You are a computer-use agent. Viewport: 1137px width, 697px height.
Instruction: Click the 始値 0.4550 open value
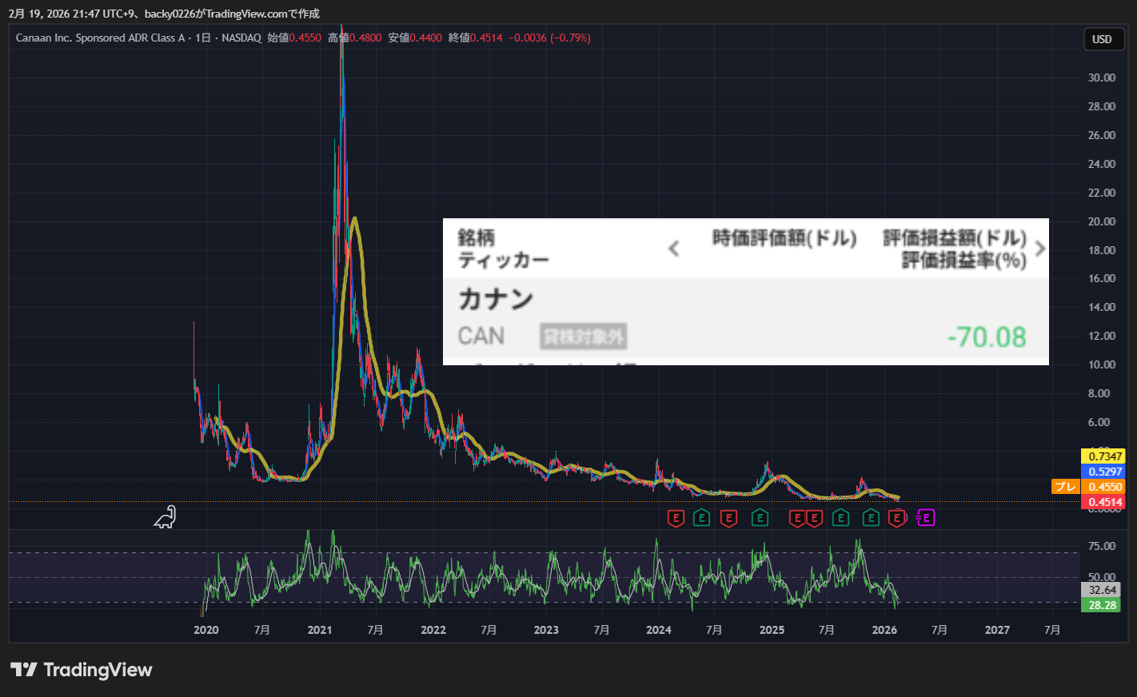click(294, 38)
